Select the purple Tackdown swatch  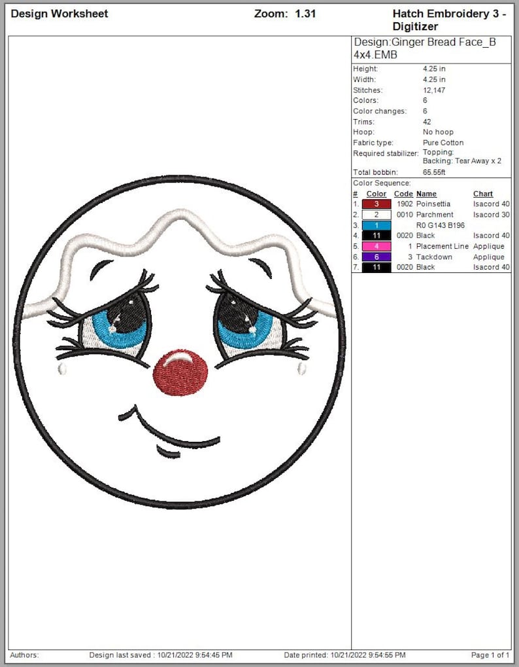(377, 257)
